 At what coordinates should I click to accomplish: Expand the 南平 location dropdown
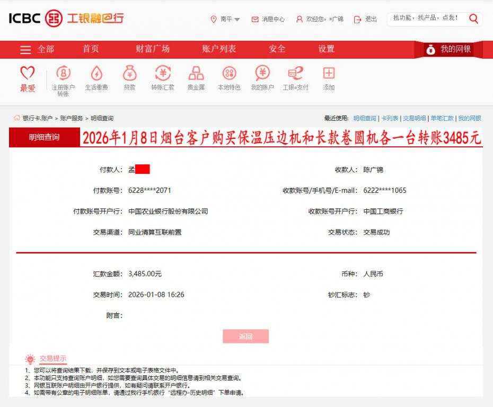(x=227, y=19)
